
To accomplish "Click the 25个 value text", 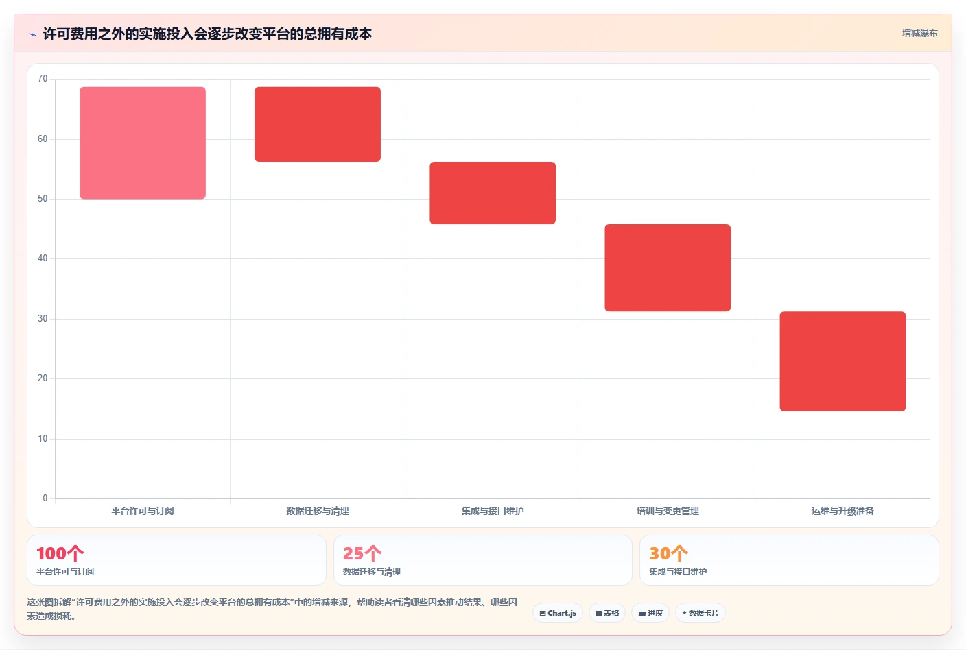I will click(362, 553).
